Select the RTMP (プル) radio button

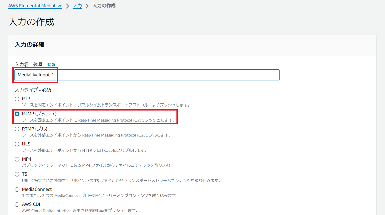[x=17, y=129]
